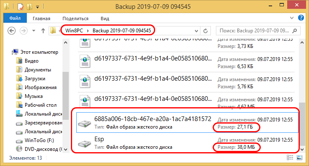Viewport: 309px width, 166px height.
Task: Open the quick access toolbar customize dropdown
Action: 37,7
